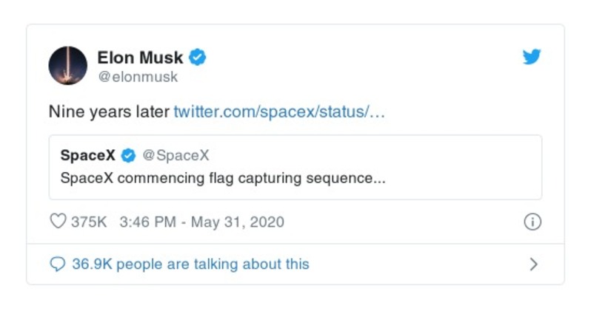Click the "Nine years later" tweet text

click(109, 113)
